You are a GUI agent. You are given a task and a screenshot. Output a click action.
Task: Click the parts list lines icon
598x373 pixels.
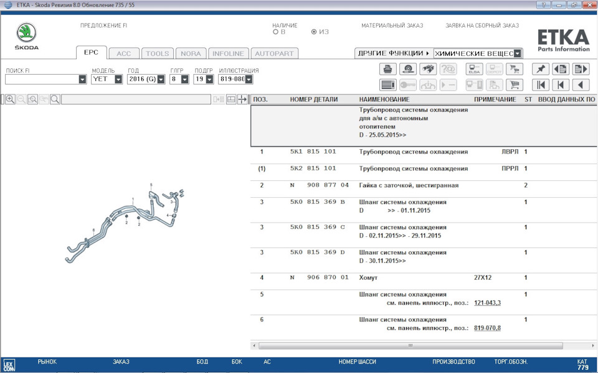click(388, 85)
